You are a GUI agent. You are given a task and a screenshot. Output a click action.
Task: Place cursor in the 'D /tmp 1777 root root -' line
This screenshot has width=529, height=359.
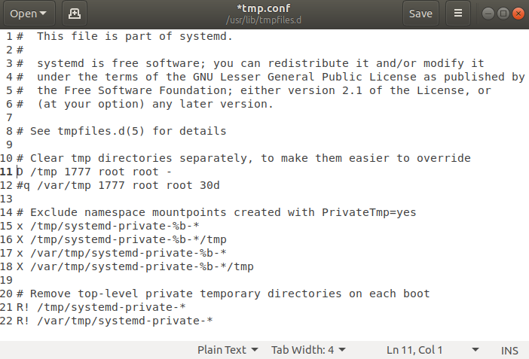coord(98,172)
